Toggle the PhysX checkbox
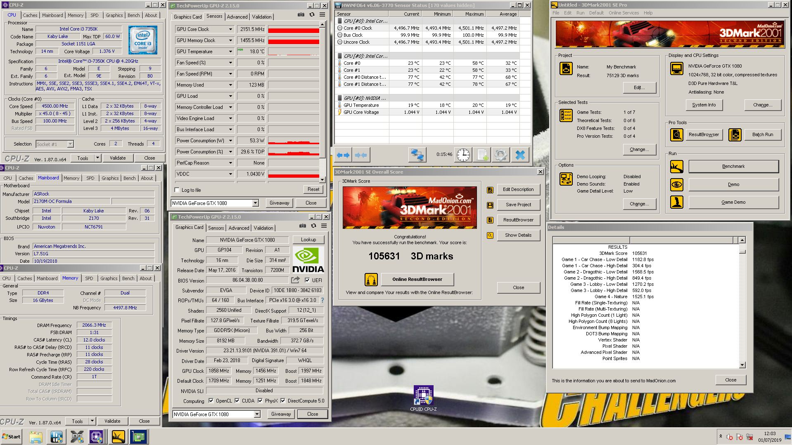This screenshot has width=792, height=445. [x=260, y=400]
